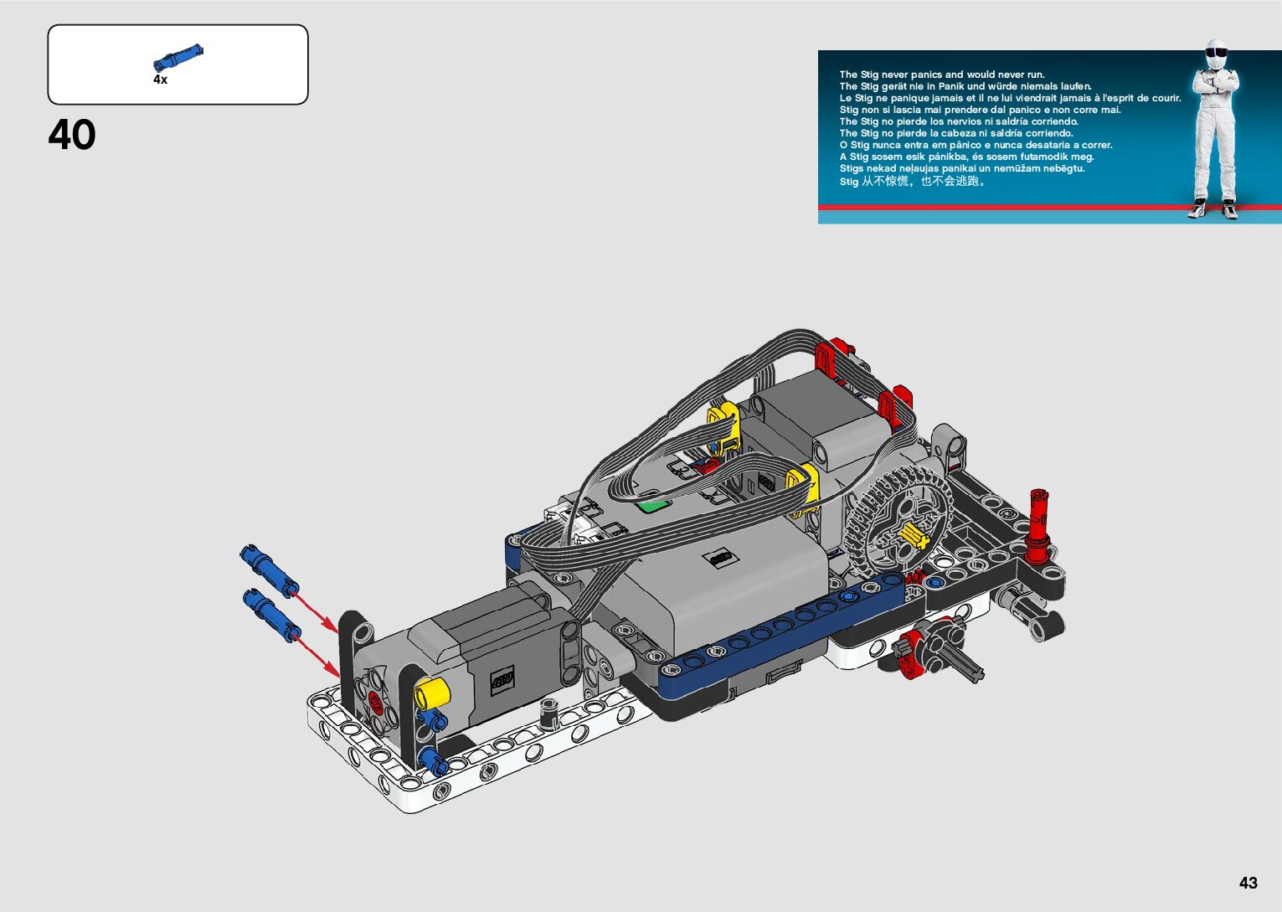Click the yellow axle at gear center
This screenshot has height=912, width=1282.
point(913,536)
